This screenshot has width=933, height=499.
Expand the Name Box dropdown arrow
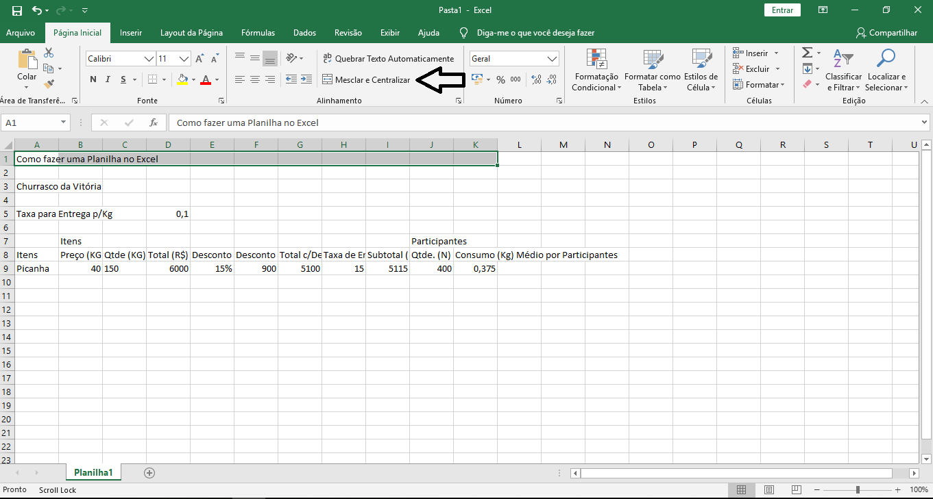(64, 123)
